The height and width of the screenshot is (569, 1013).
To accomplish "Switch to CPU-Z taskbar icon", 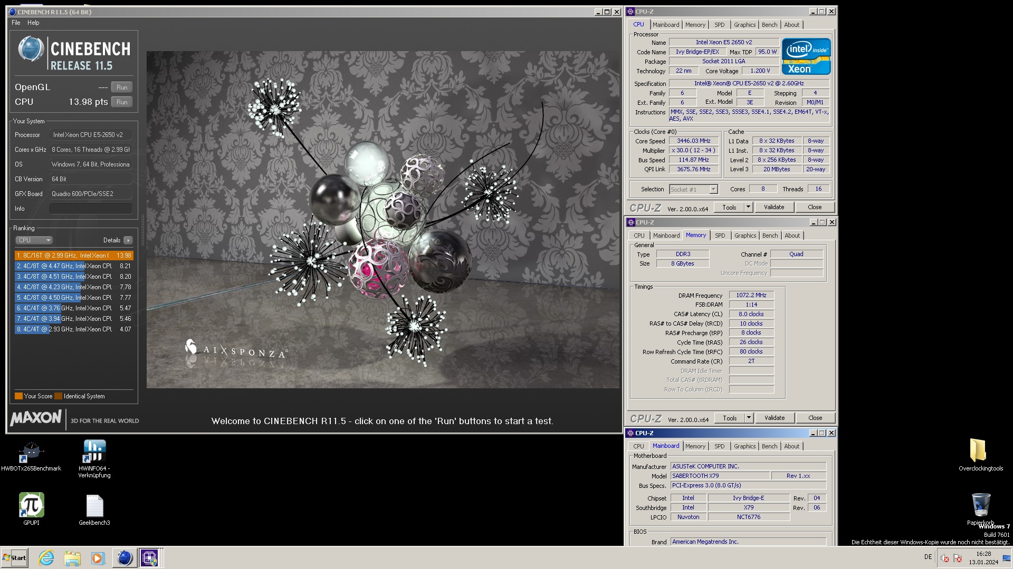I will tap(149, 558).
